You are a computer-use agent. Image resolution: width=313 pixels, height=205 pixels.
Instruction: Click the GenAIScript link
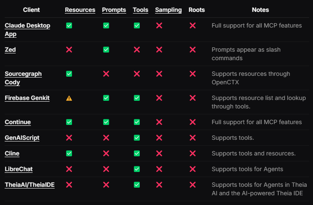coord(22,138)
